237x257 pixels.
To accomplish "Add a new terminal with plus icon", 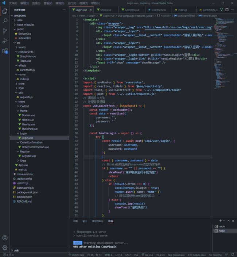I will [220, 221].
